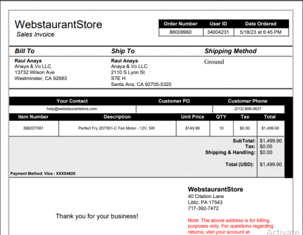Click 'Raul Anaya' under Ship To
Image resolution: width=303 pixels, height=235 pixels.
tap(124, 61)
